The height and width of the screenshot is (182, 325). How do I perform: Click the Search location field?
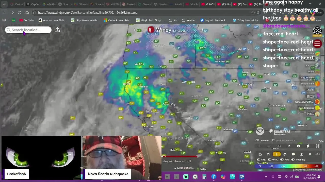click(x=28, y=30)
